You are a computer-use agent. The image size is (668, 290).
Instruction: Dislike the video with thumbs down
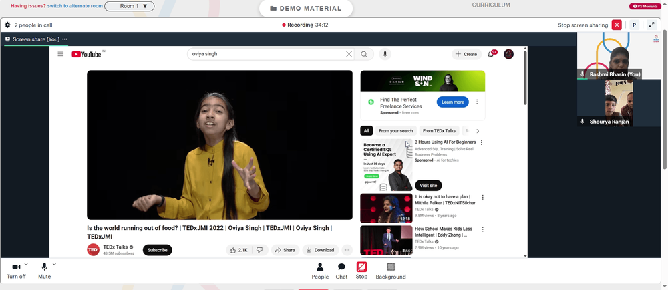[x=260, y=250]
